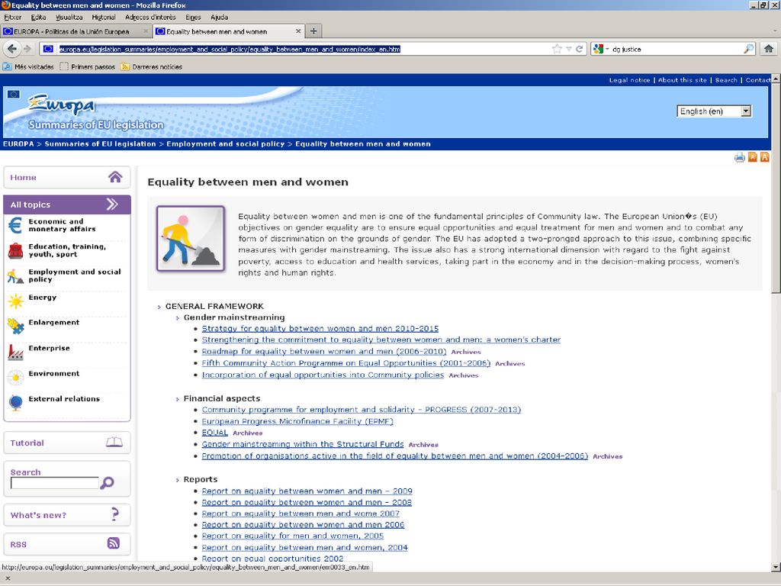This screenshot has width=781, height=586.
Task: Click the reload page icon
Action: 580,49
